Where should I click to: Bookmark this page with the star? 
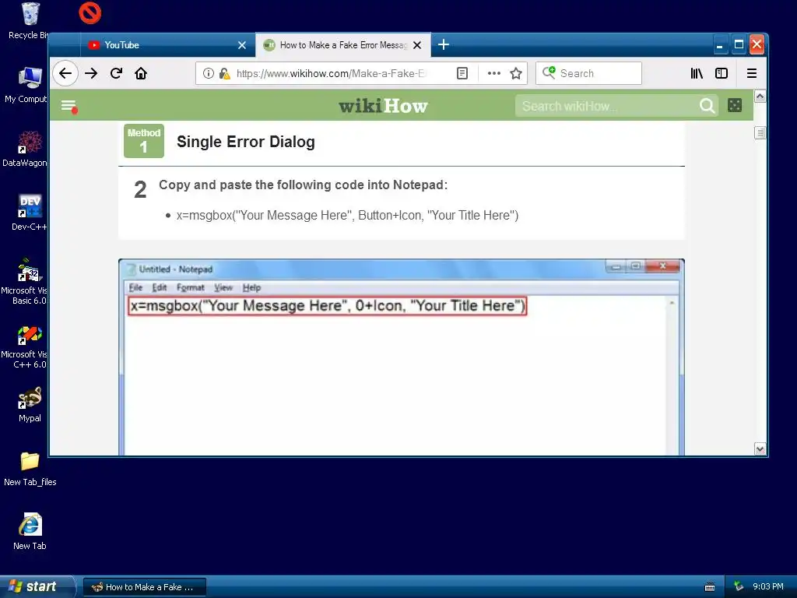(x=516, y=73)
